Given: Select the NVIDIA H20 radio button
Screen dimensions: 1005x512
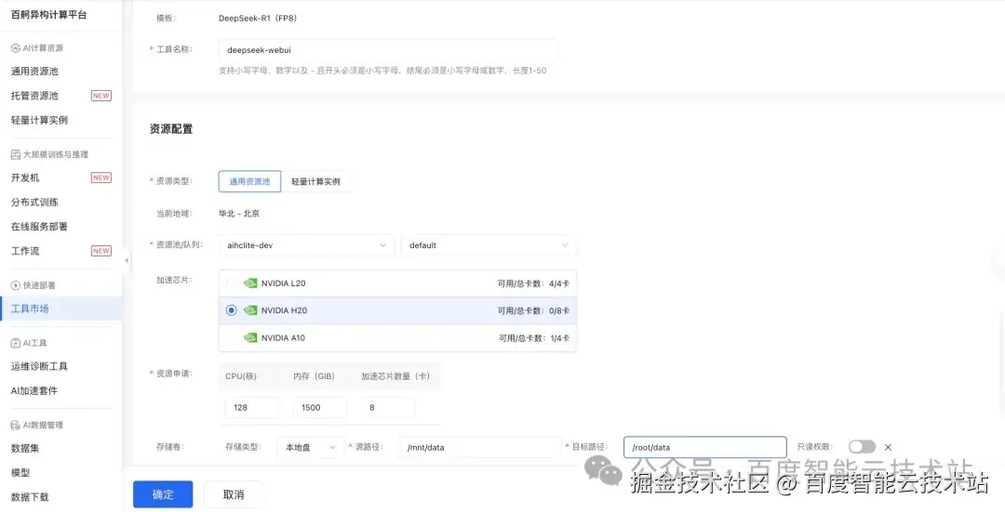Looking at the screenshot, I should [x=232, y=310].
